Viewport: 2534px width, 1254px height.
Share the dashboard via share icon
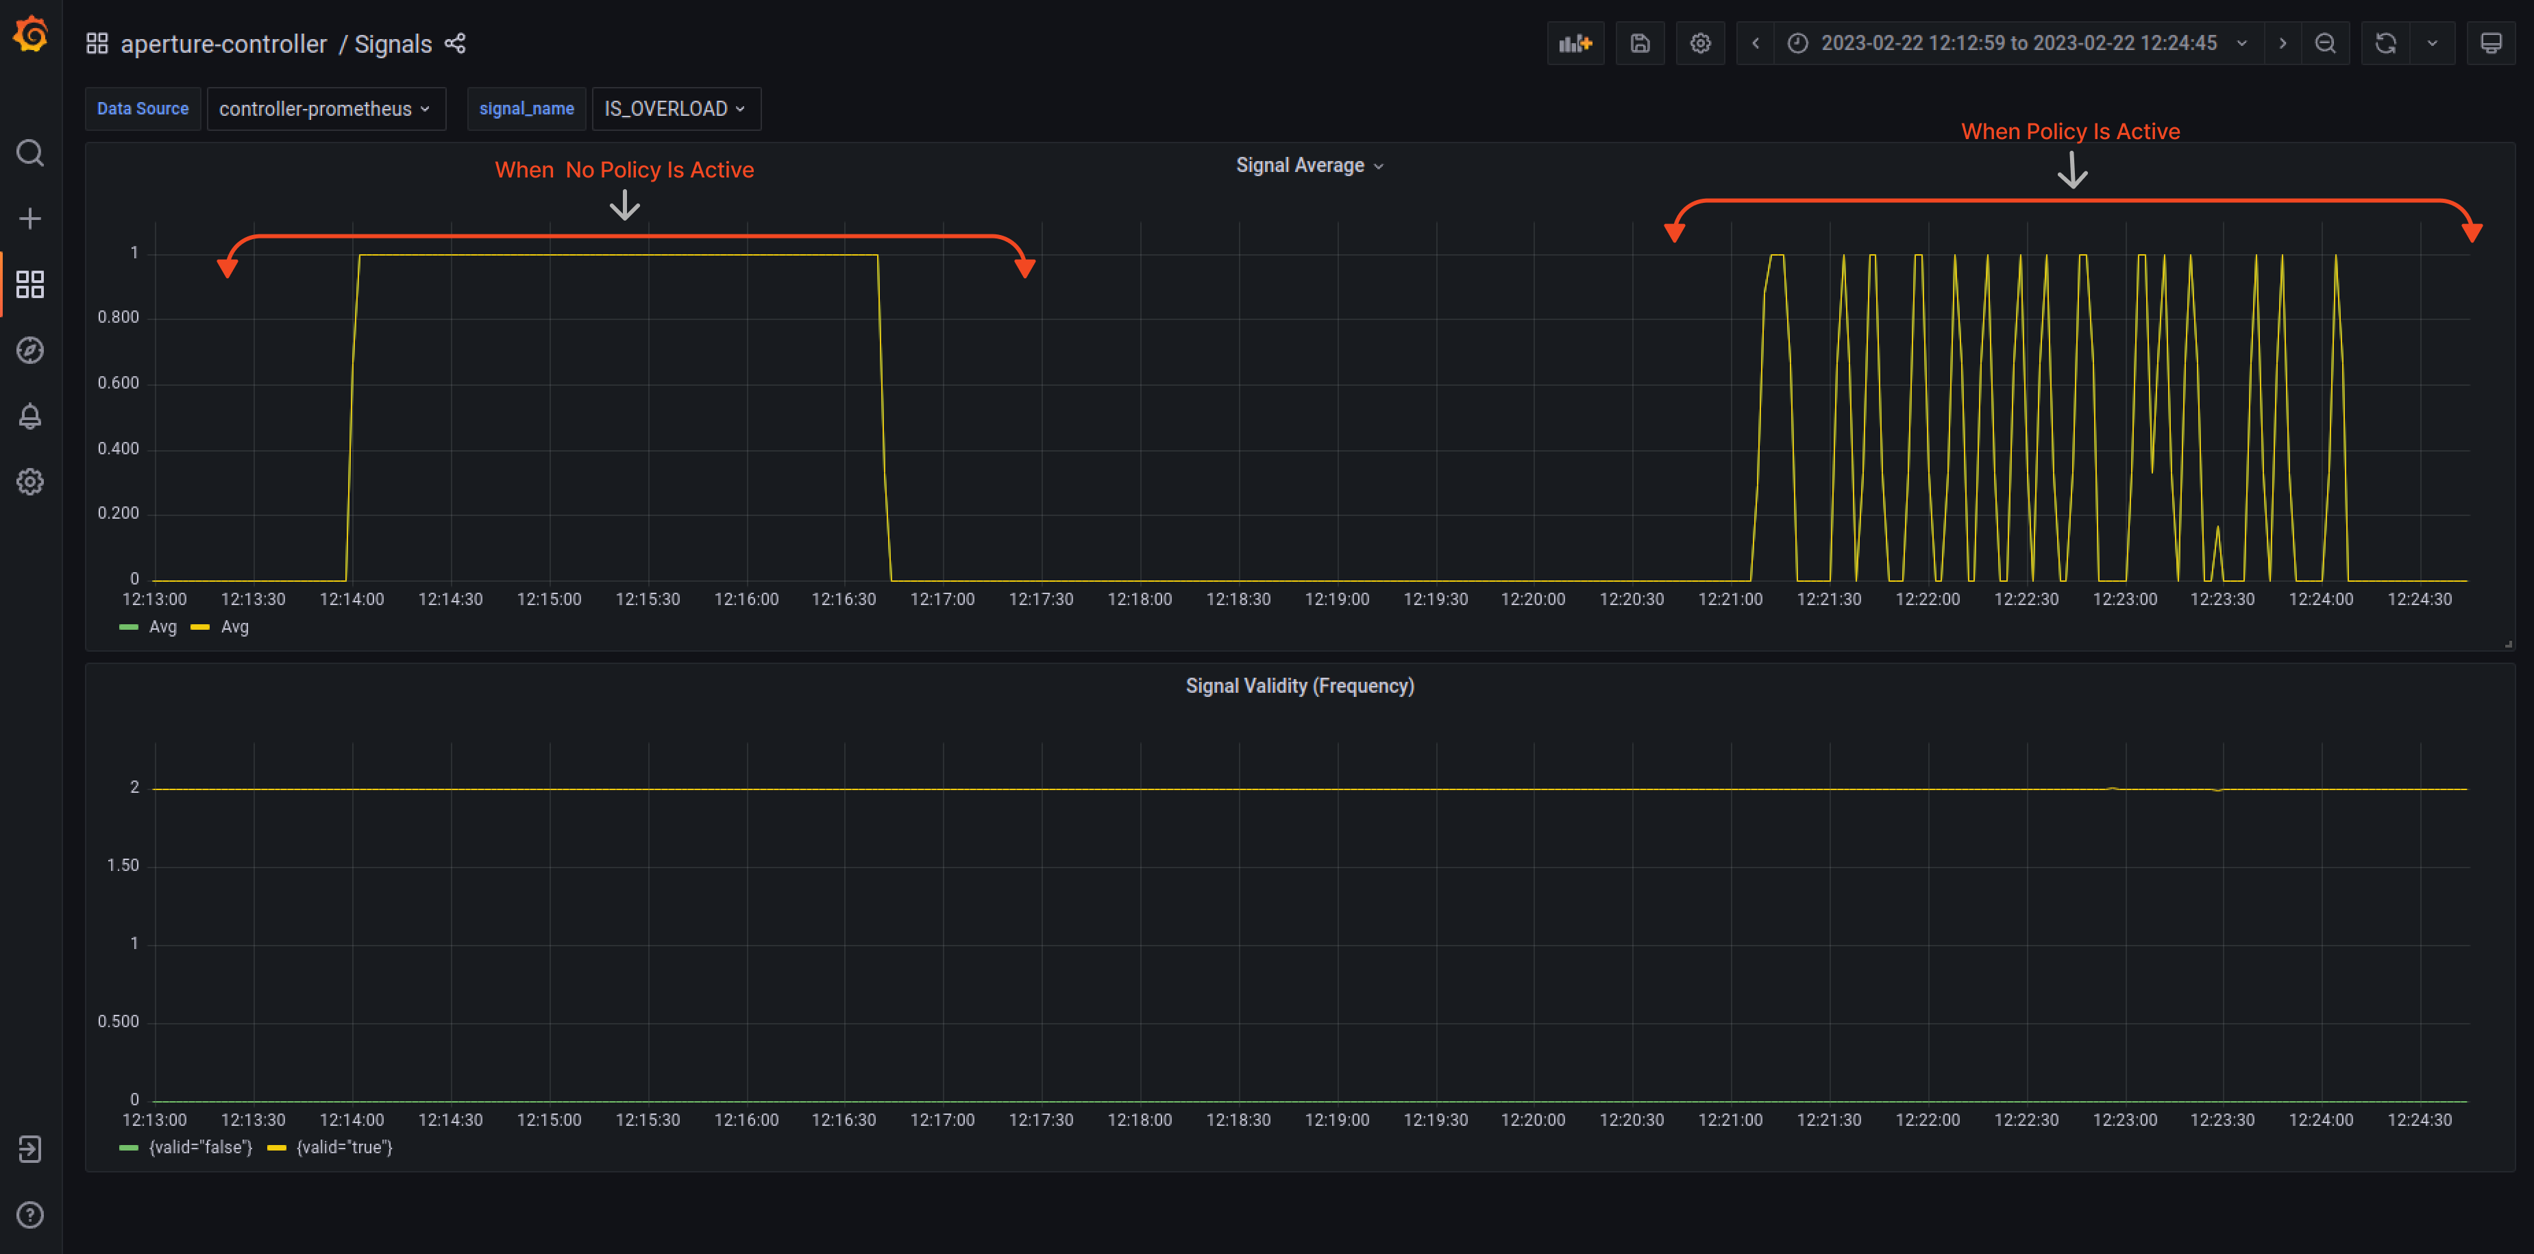(456, 43)
